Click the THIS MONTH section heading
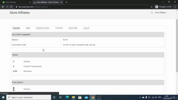 (x=17, y=82)
